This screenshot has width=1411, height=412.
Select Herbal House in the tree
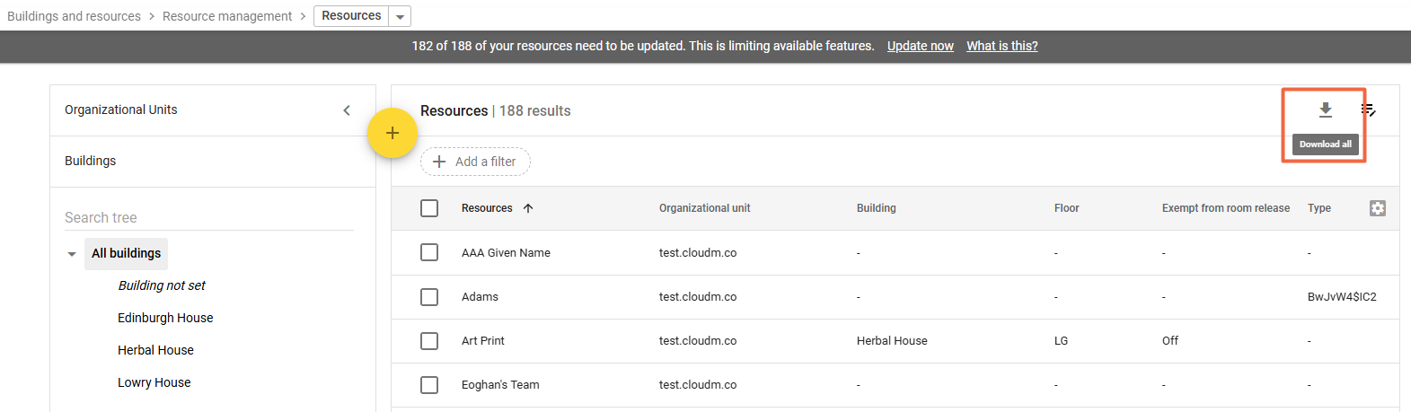(x=155, y=350)
